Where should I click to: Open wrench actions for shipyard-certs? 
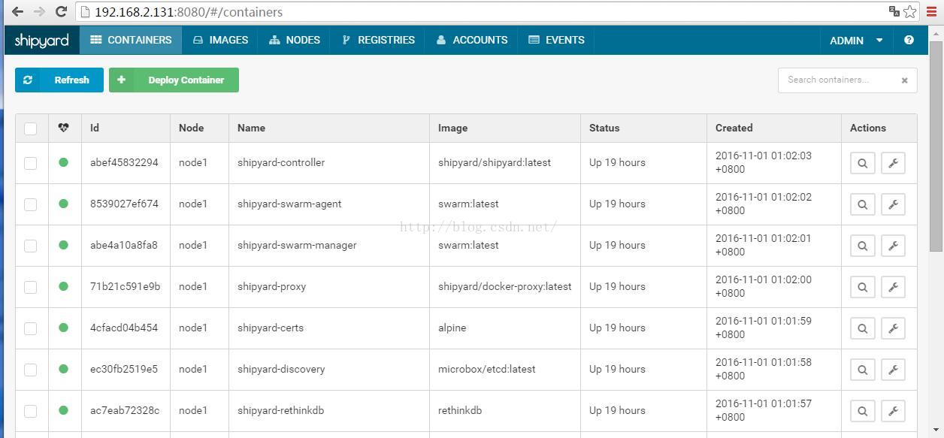pyautogui.click(x=893, y=328)
